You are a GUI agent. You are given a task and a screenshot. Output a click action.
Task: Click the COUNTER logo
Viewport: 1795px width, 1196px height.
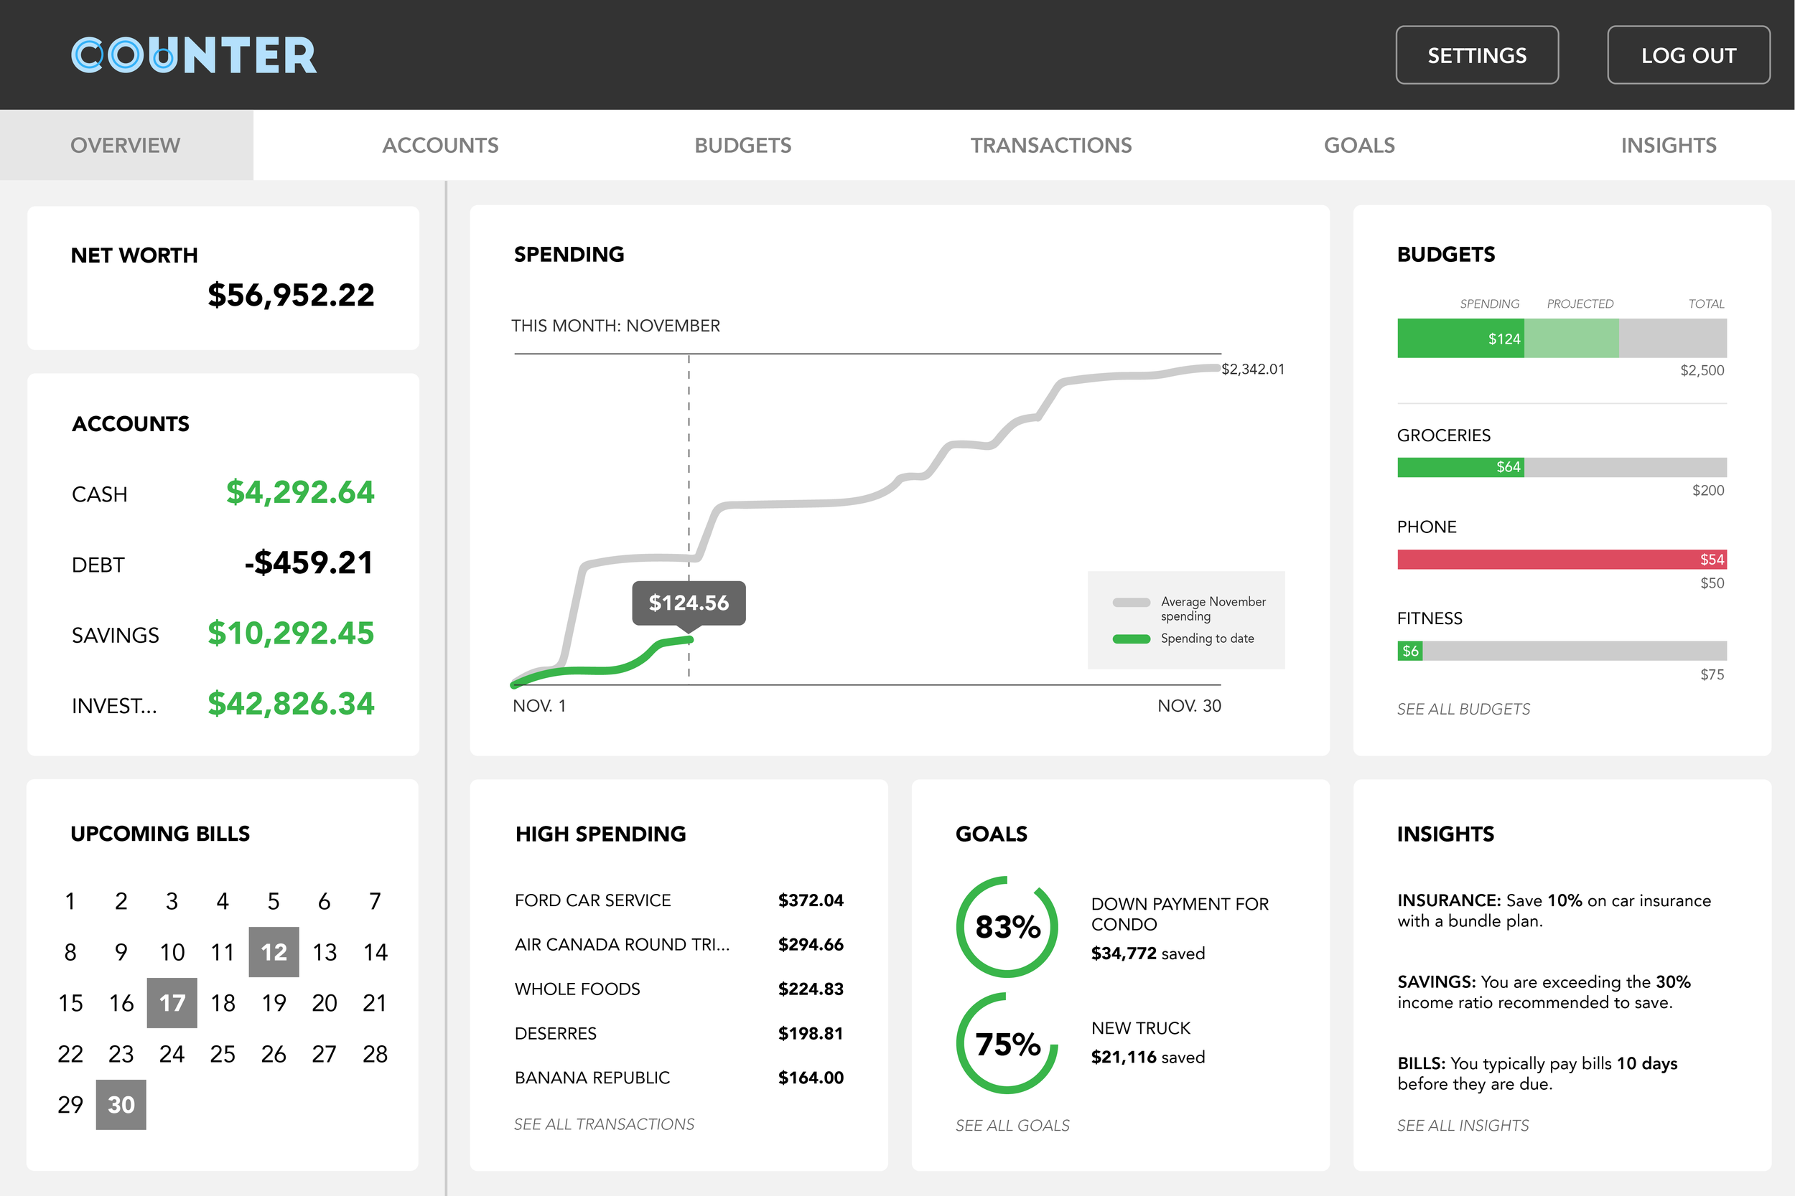tap(194, 55)
